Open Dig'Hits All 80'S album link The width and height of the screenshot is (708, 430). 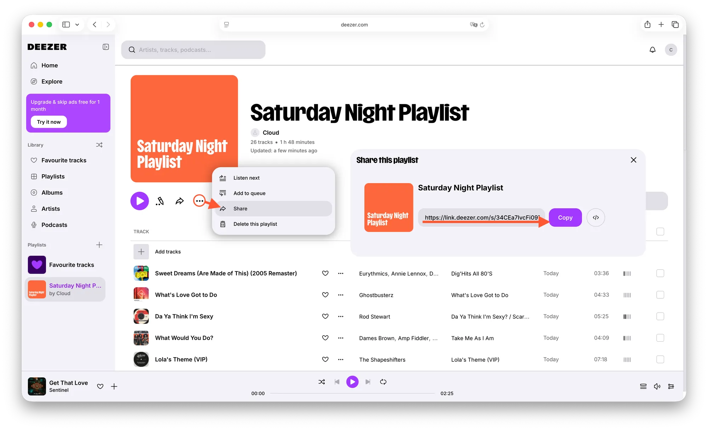[472, 274]
